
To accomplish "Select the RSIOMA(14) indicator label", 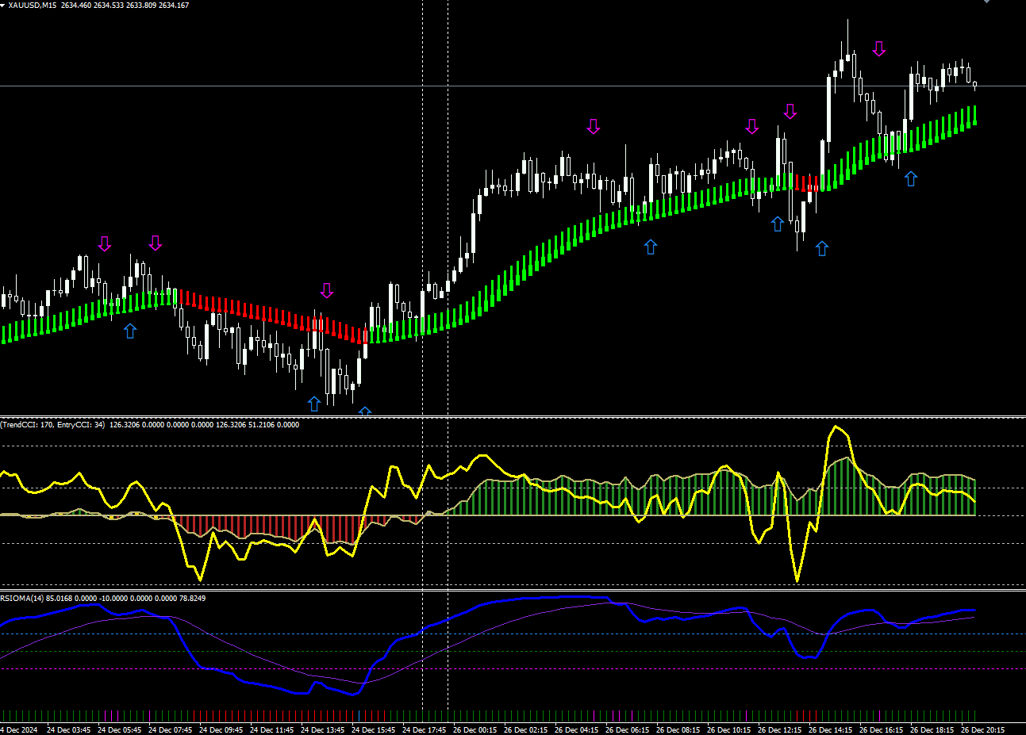I will pos(22,598).
